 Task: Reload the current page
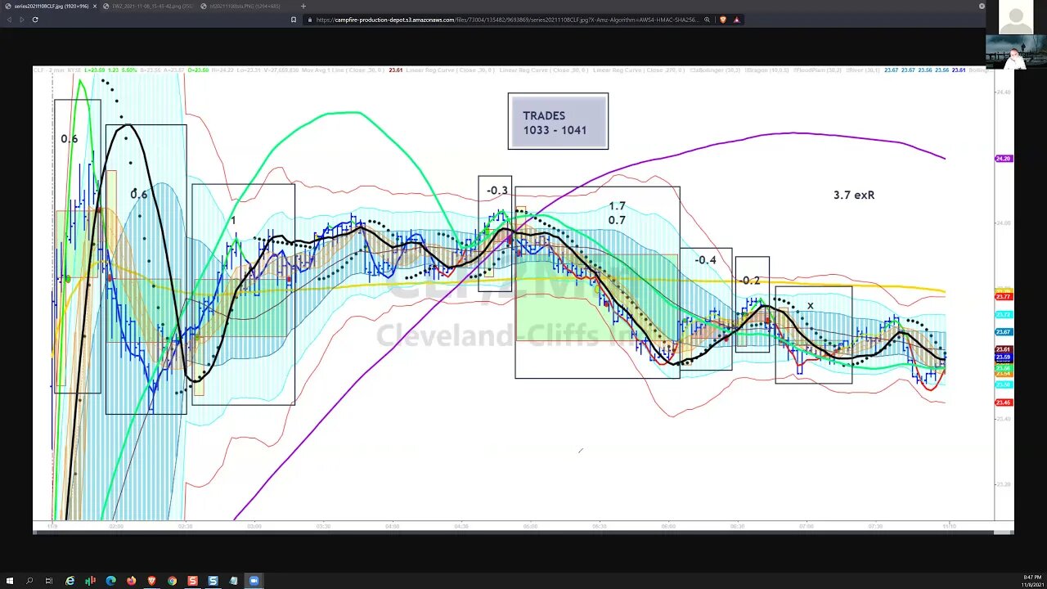coord(34,20)
